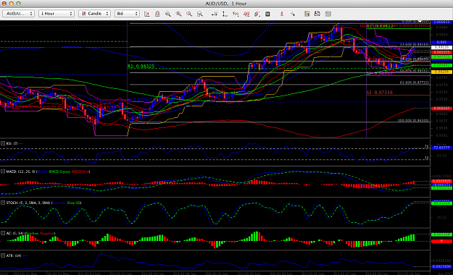
Task: Collapse the RSI (7) indicator panel toggle
Action: 3,143
